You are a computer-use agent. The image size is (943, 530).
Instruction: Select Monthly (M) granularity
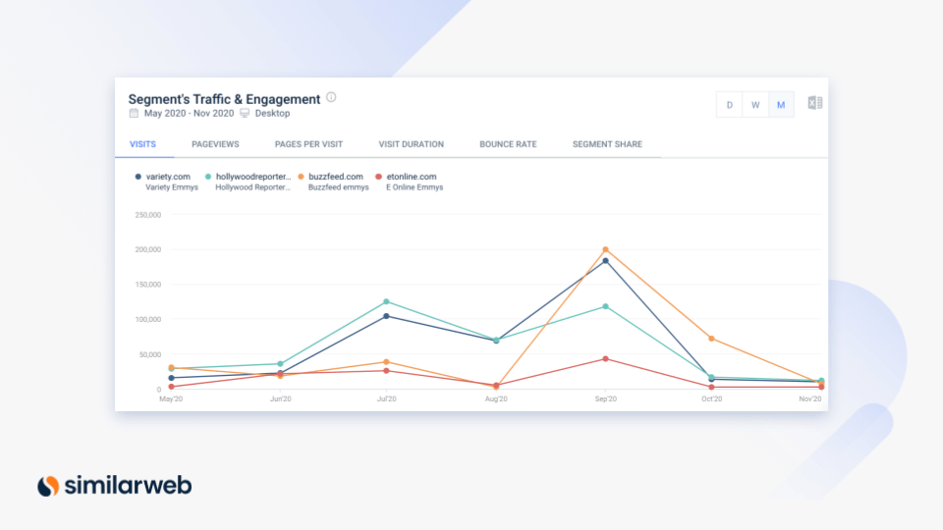(x=781, y=105)
